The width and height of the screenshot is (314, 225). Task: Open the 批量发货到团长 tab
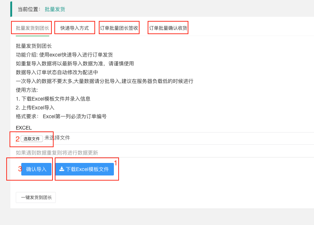[32, 28]
